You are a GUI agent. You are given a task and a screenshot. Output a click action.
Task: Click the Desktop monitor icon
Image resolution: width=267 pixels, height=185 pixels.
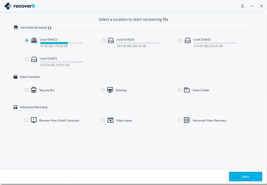(x=110, y=90)
